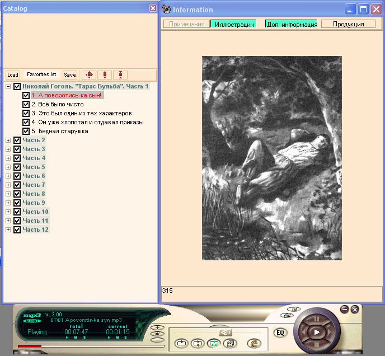Screen dimensions: 385x356
Task: Click the collapse-all inward arrows icon
Action: (121, 74)
